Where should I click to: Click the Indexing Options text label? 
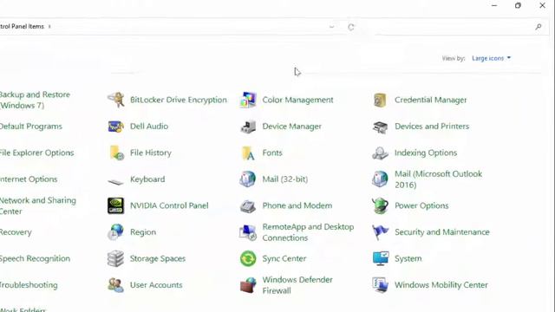pyautogui.click(x=426, y=153)
